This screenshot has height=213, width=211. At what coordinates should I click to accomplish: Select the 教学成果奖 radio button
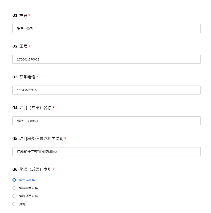click(14, 180)
